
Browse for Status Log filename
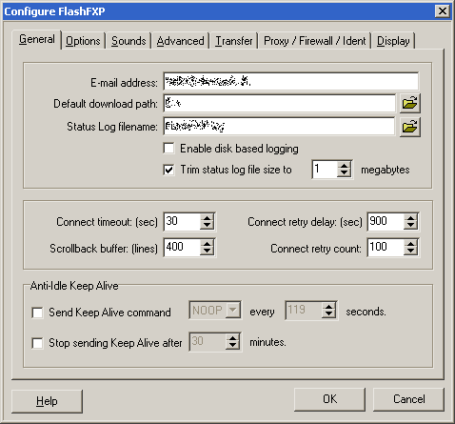[x=410, y=127]
